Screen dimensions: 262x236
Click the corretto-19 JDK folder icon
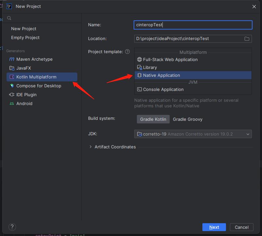click(x=140, y=134)
